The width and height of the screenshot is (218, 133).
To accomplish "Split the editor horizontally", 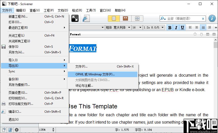I will point(214,34).
